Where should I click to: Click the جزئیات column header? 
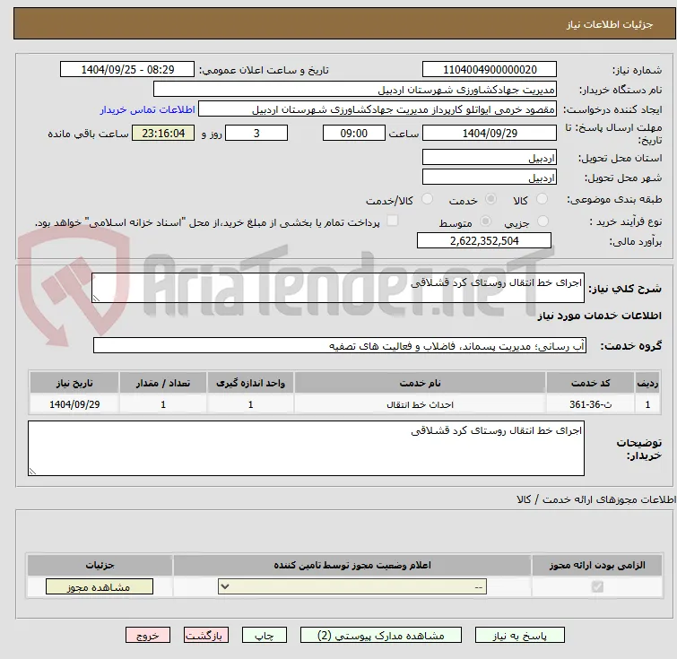pyautogui.click(x=100, y=565)
